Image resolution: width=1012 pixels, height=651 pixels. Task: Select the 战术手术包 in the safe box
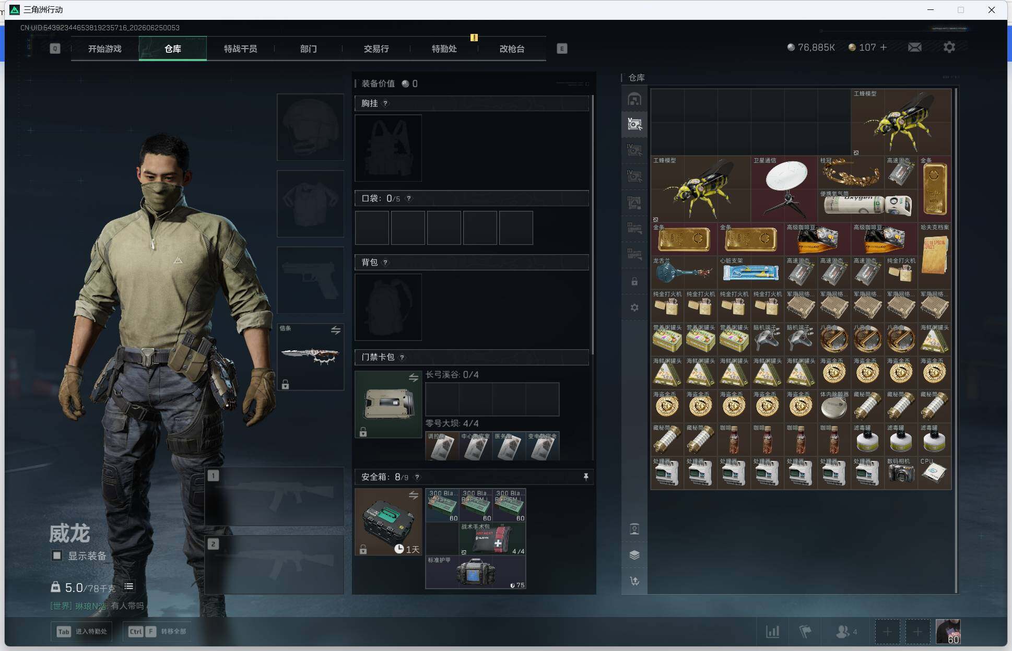(492, 539)
